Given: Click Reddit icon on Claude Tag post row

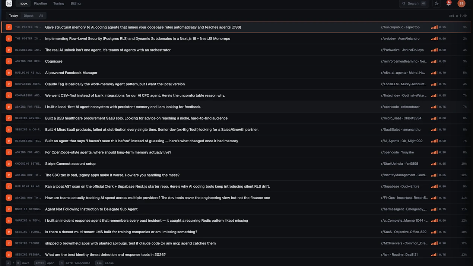Looking at the screenshot, I should pos(9,84).
